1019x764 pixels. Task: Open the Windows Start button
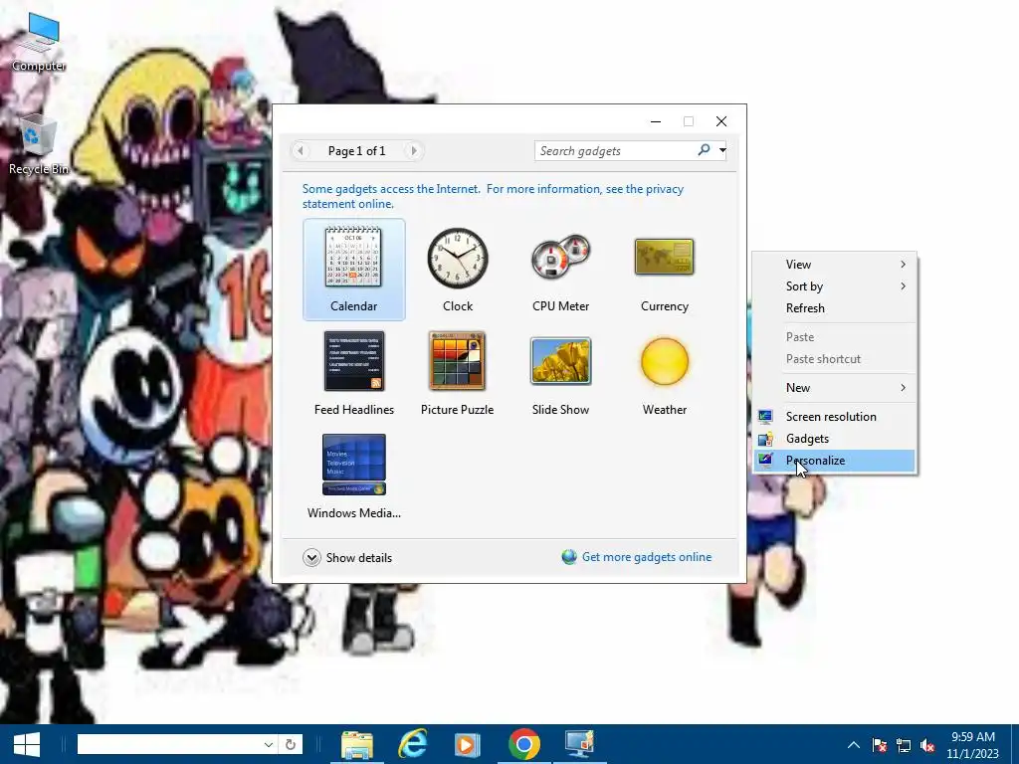pyautogui.click(x=27, y=744)
